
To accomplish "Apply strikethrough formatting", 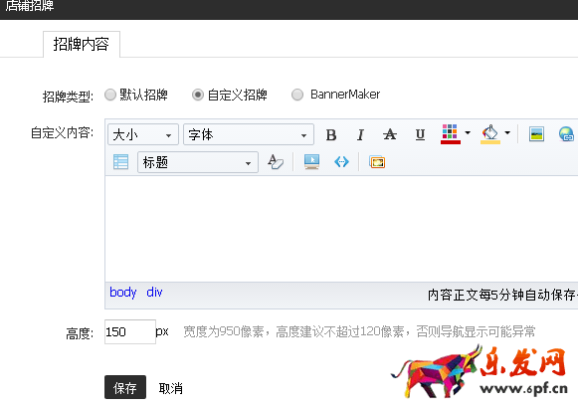I will coord(390,134).
